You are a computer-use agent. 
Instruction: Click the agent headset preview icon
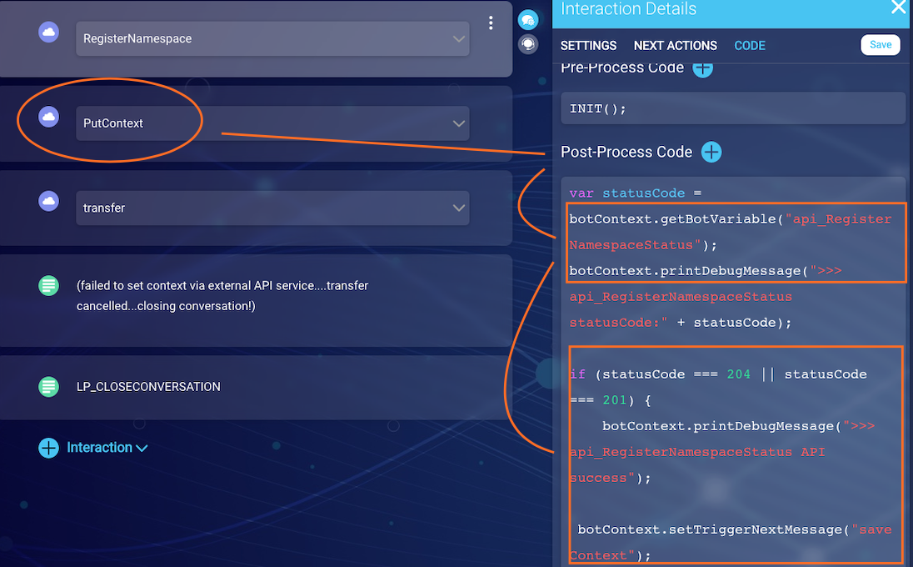[x=528, y=45]
